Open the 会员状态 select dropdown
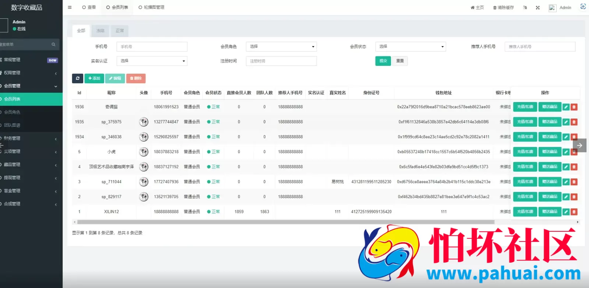 pos(410,46)
